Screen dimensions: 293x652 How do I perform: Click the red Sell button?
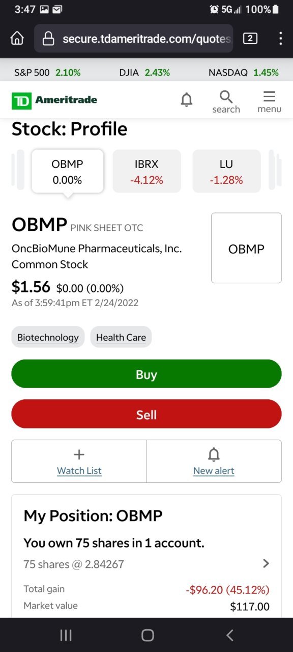click(146, 414)
